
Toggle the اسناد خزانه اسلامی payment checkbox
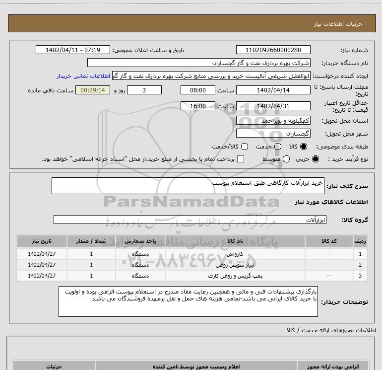point(241,159)
